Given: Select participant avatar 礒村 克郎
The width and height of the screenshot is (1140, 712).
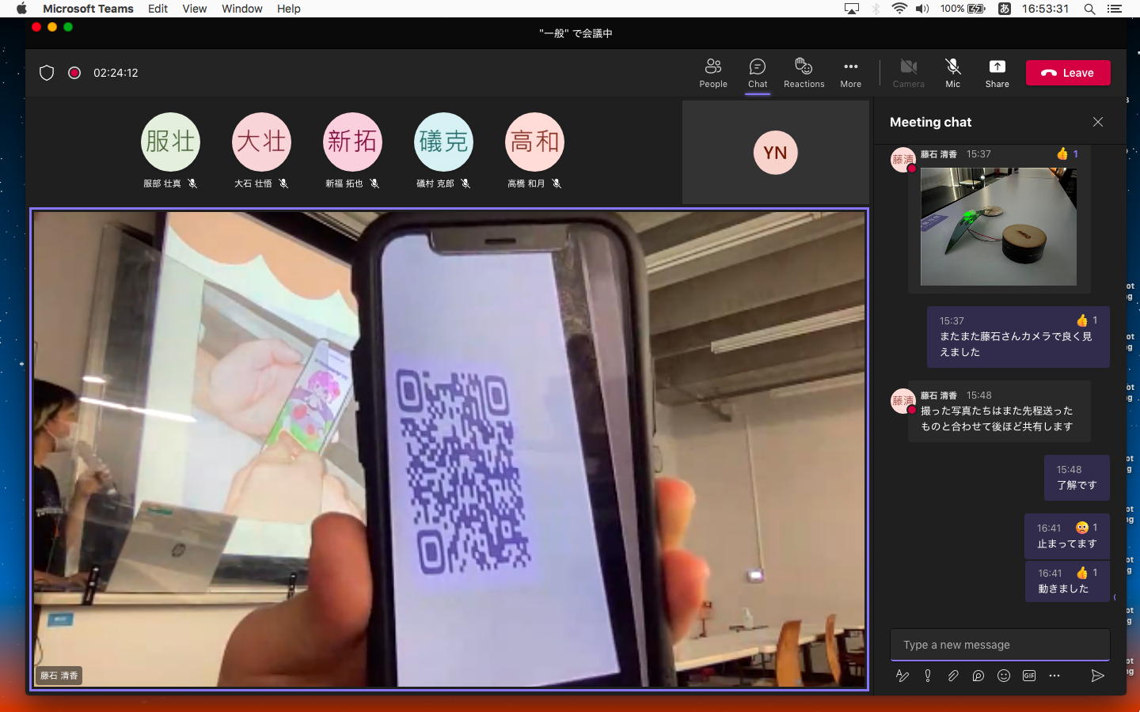Looking at the screenshot, I should tap(443, 142).
